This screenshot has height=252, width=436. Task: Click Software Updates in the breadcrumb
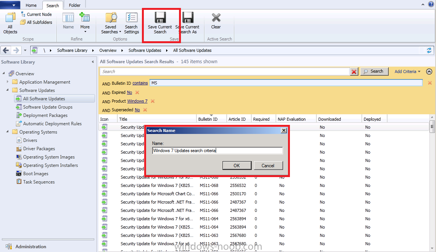click(x=145, y=50)
